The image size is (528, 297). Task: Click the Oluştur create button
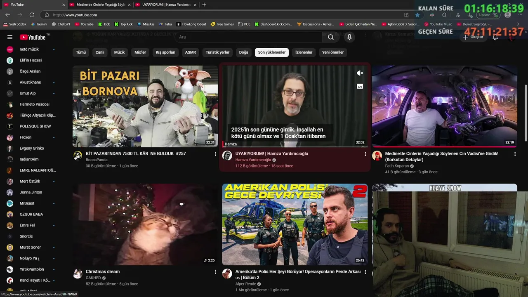[x=473, y=37]
